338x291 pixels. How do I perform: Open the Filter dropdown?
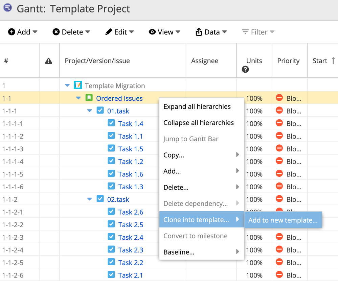click(258, 32)
